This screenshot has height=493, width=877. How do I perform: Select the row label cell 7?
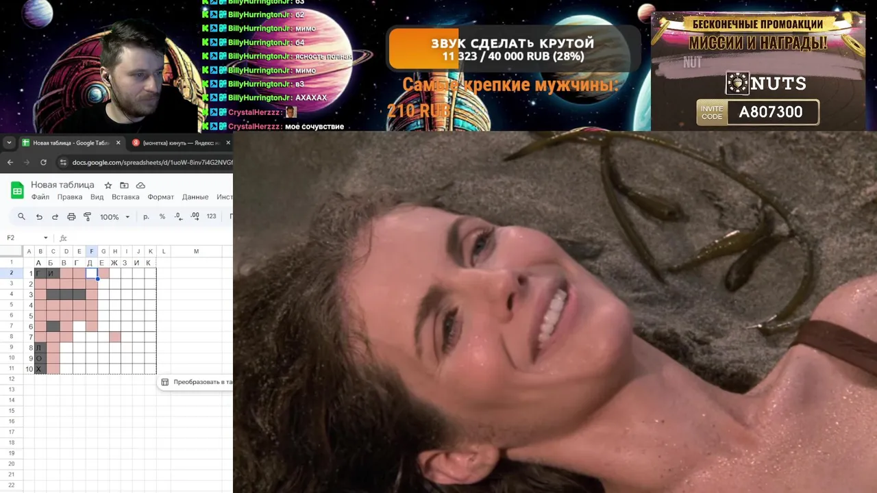(x=29, y=337)
